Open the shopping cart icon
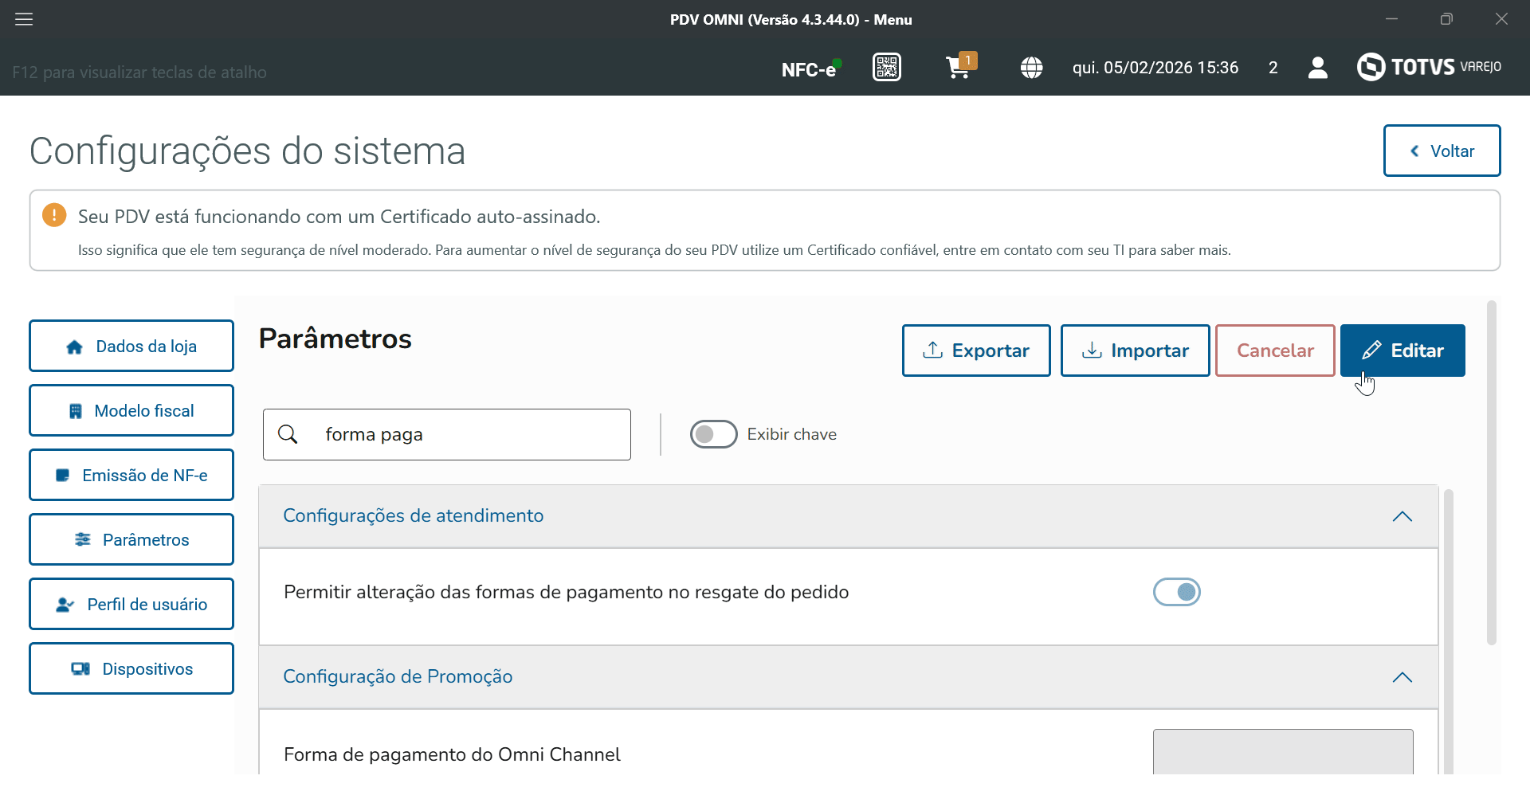 click(959, 68)
